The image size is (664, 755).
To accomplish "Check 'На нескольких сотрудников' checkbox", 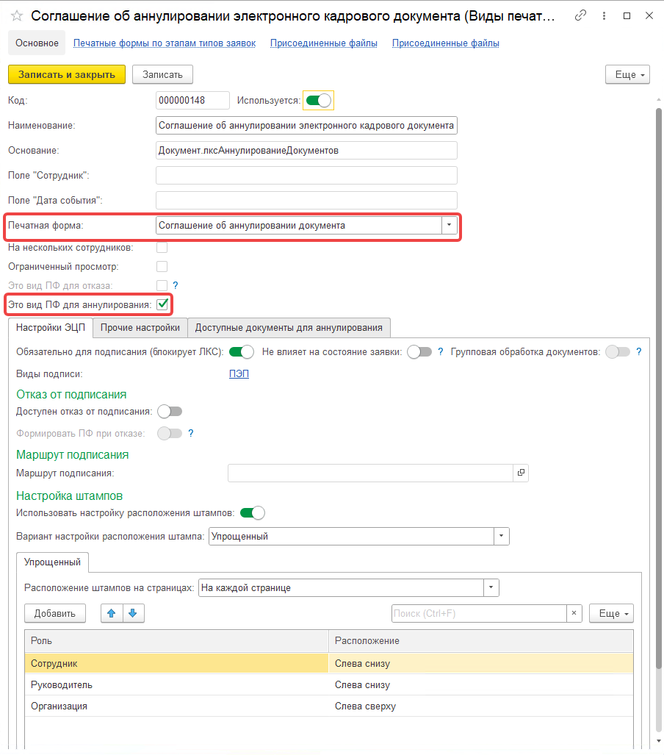I will (162, 248).
